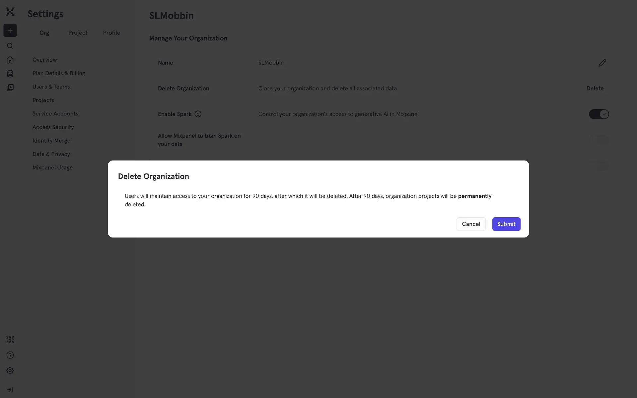Click the Delete link for organization
The image size is (637, 398).
[x=595, y=89]
